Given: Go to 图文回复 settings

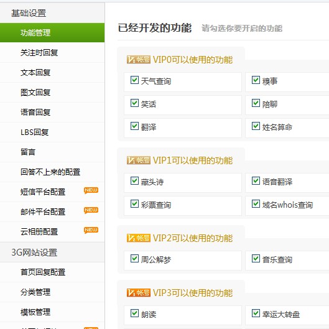Looking at the screenshot, I should click(x=52, y=92).
